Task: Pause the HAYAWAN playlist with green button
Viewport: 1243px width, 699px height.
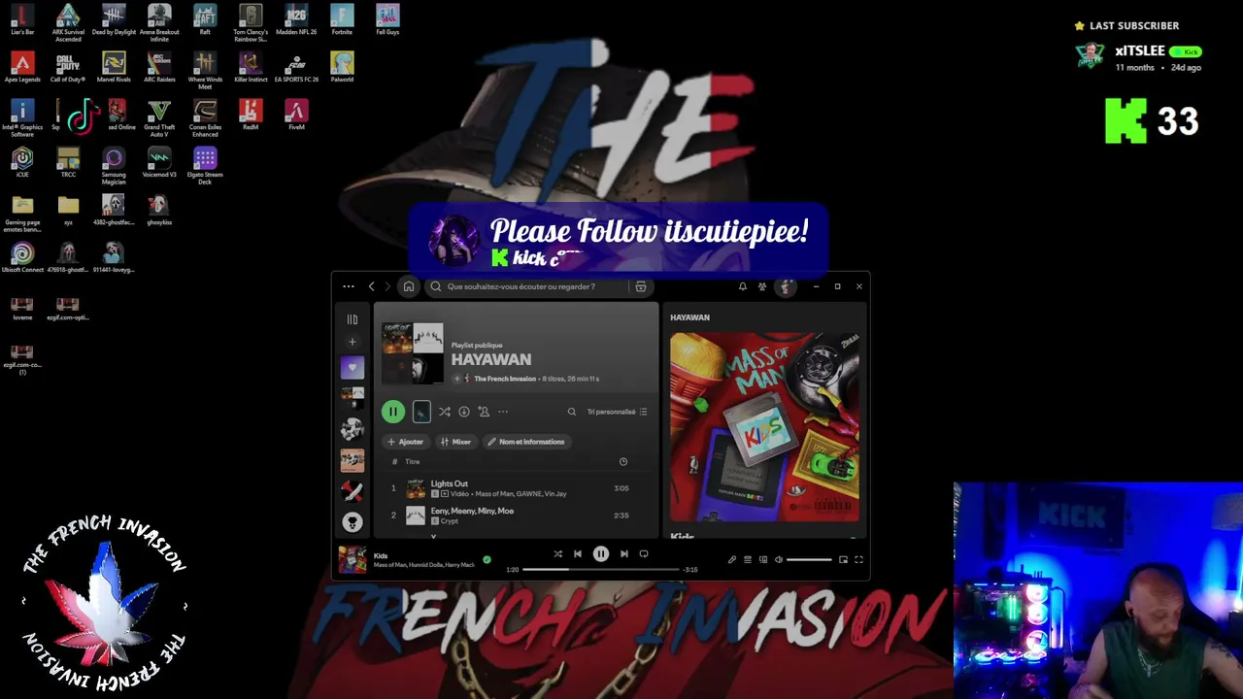Action: (x=393, y=412)
